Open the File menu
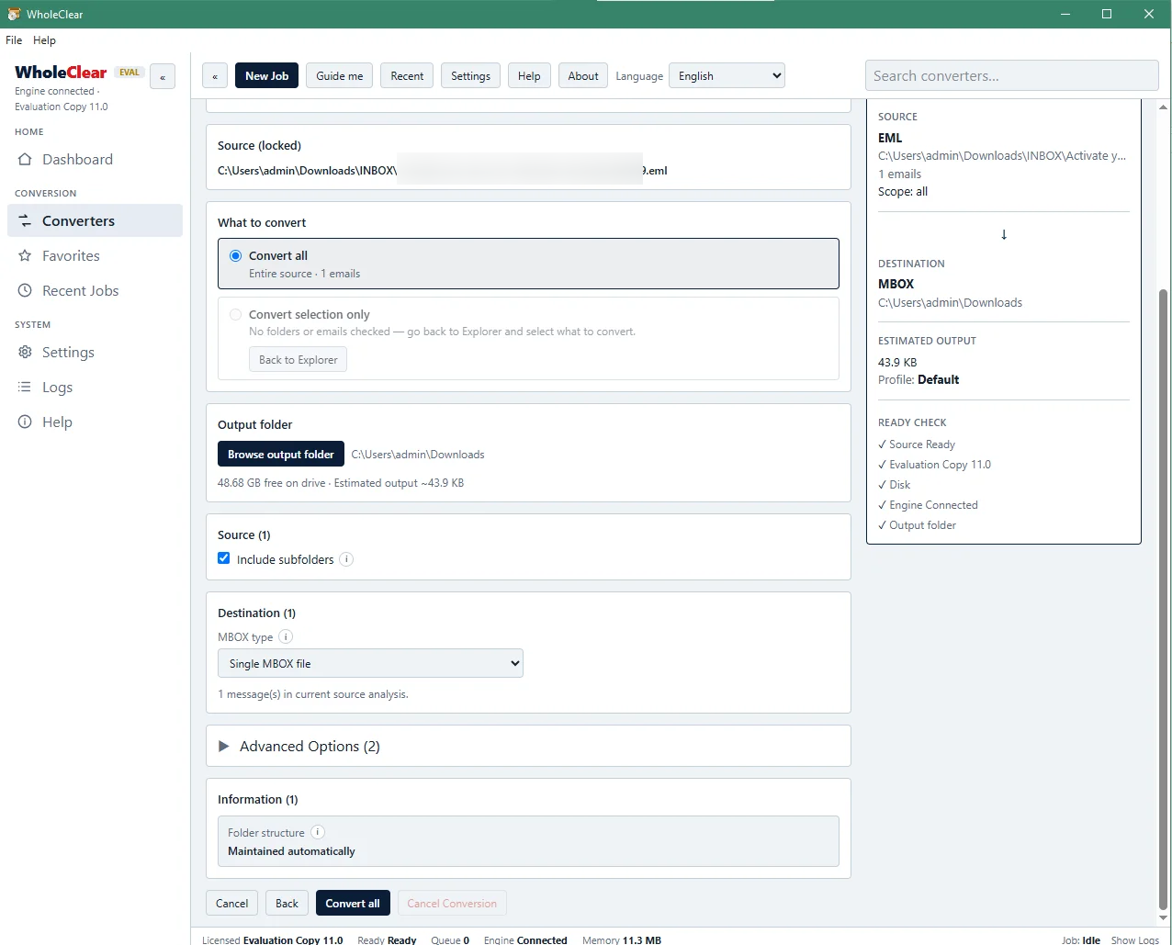 pos(14,40)
